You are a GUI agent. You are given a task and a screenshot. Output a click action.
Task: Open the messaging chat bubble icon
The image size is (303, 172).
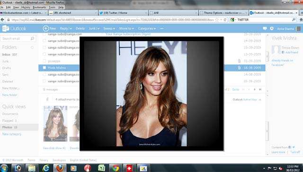coord(265,28)
